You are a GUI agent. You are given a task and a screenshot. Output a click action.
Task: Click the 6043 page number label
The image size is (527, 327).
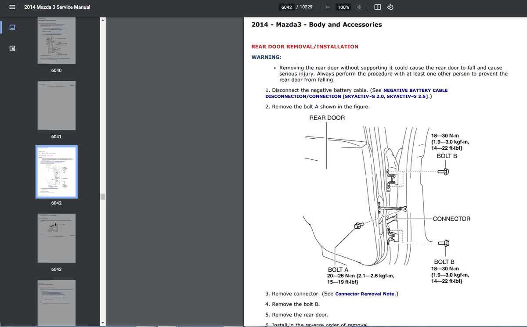[x=56, y=269]
